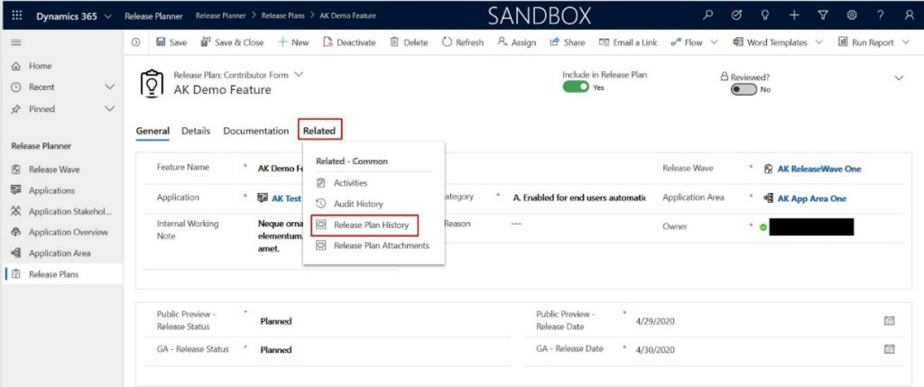The width and height of the screenshot is (924, 387).
Task: Switch to the Details tab
Action: (x=196, y=131)
